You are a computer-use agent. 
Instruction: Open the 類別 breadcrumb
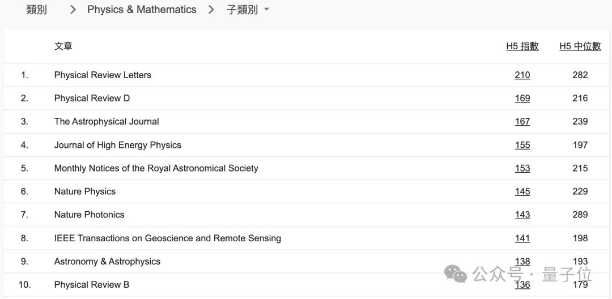36,10
